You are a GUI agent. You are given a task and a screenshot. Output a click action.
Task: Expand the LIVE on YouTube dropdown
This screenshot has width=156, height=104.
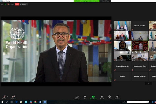(24, 4)
